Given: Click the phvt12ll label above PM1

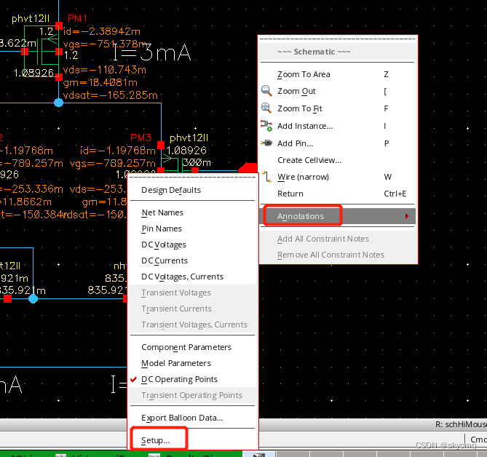Looking at the screenshot, I should tap(31, 19).
